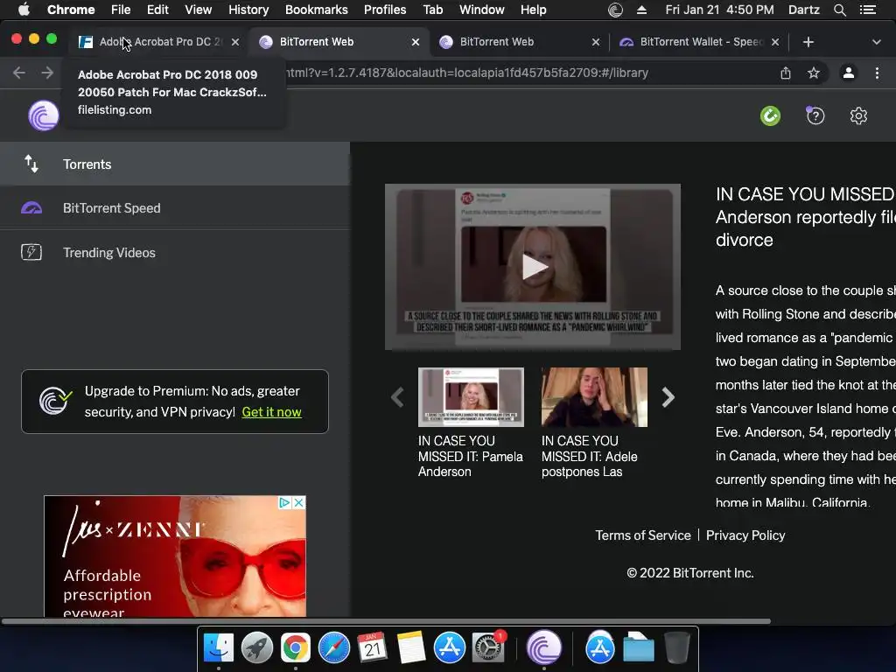The image size is (896, 672).
Task: Close the Adobe Acrobat Pro DC tab
Action: point(234,42)
